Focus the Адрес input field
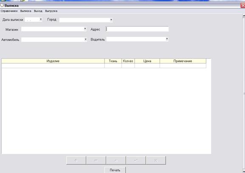Image resolution: width=245 pixels, height=173 pixels. coord(137,29)
